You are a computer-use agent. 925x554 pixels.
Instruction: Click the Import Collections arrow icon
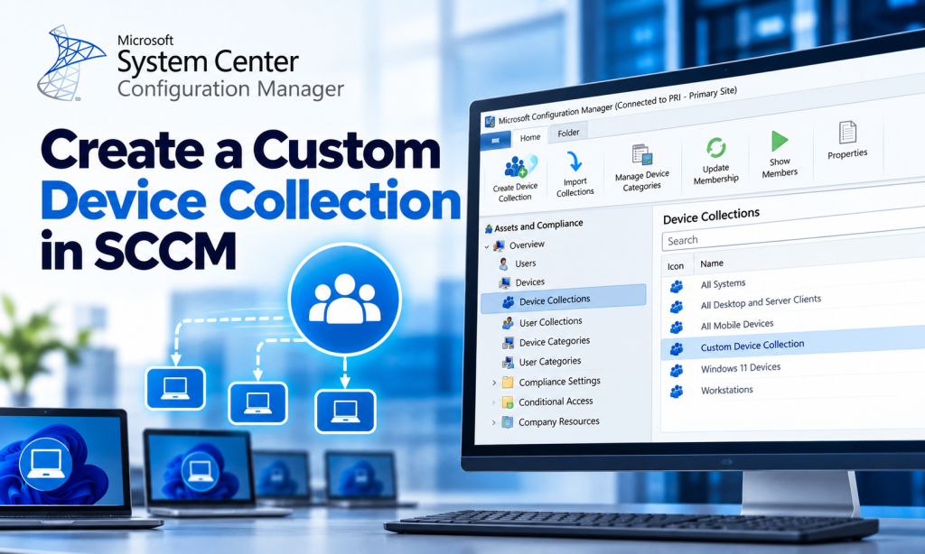coord(574,162)
